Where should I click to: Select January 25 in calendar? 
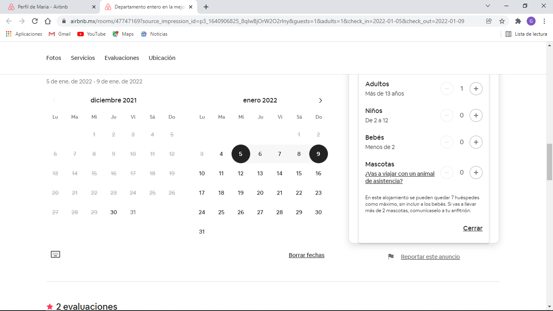click(x=221, y=212)
